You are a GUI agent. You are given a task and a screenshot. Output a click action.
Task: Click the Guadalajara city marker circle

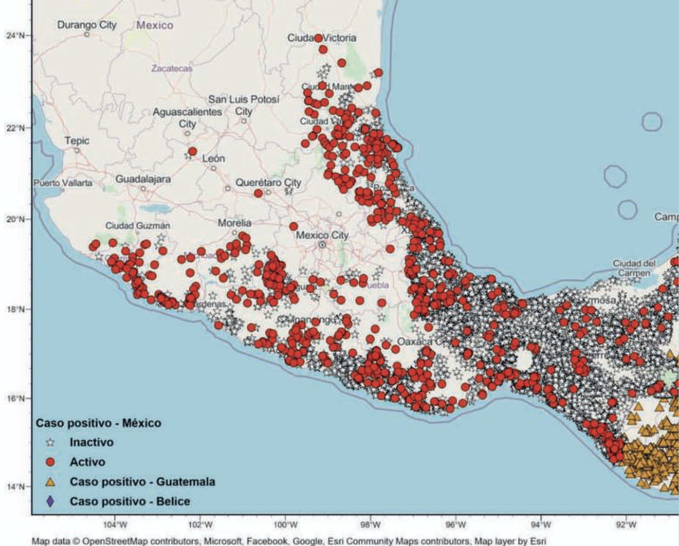coord(143,189)
